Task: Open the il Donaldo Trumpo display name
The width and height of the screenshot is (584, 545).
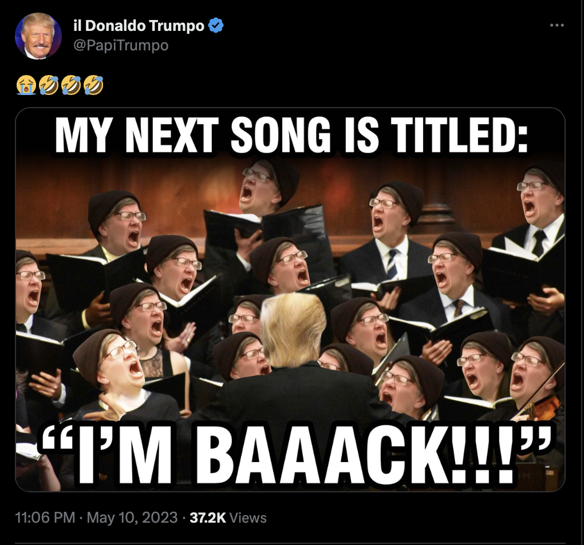Action: pos(139,26)
